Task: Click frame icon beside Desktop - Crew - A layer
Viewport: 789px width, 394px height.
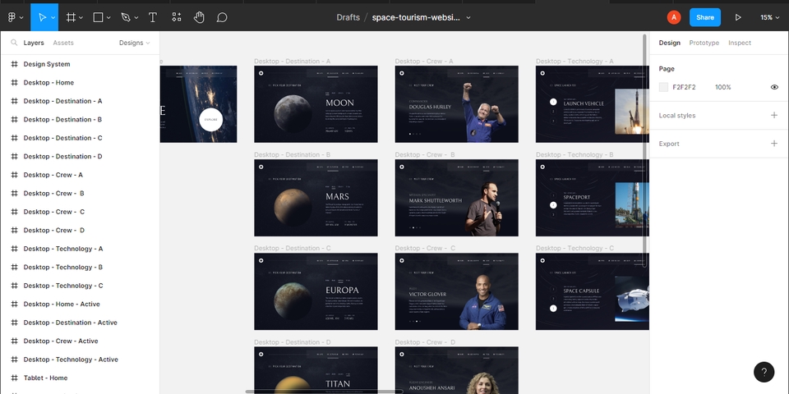Action: [x=14, y=175]
